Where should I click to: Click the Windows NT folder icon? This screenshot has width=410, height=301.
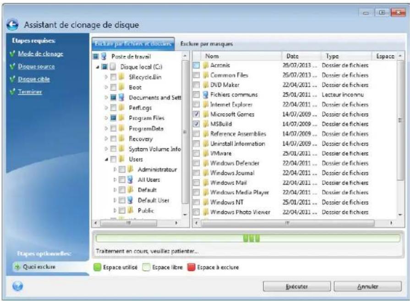click(206, 202)
